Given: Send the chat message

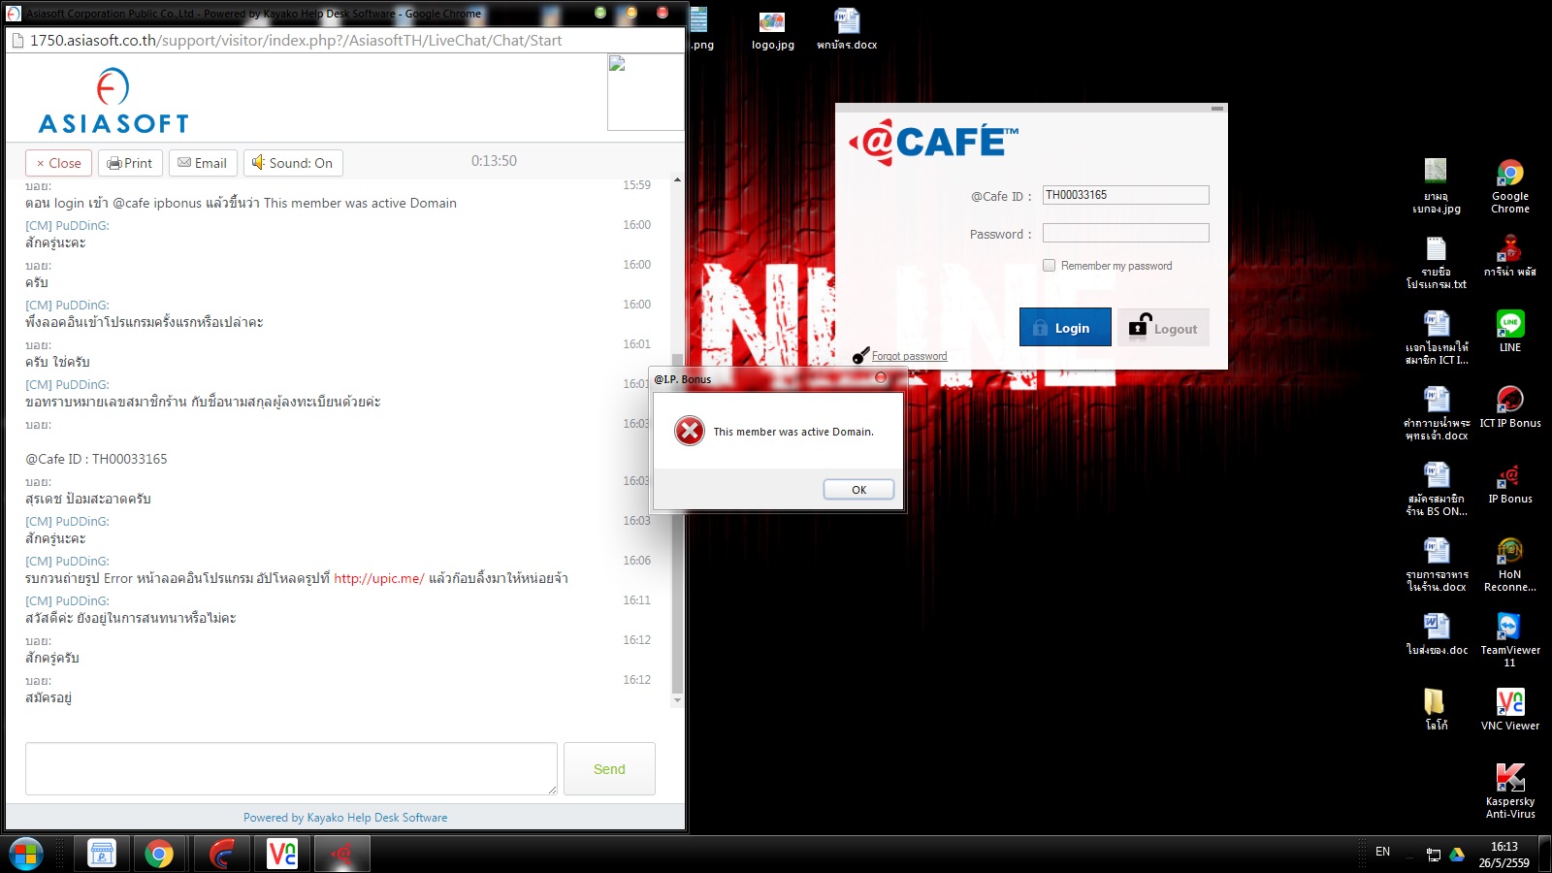Looking at the screenshot, I should tap(609, 769).
